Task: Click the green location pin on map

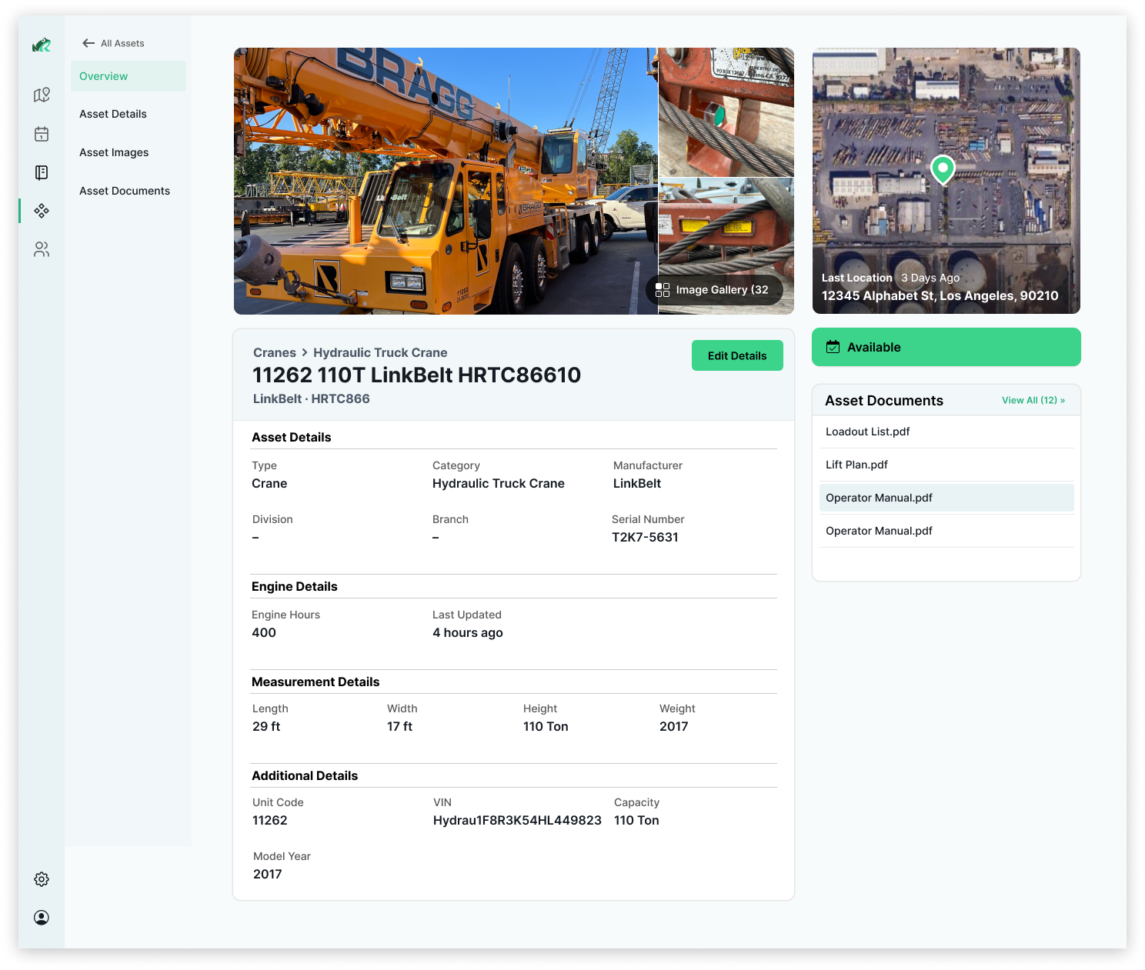Action: point(943,169)
